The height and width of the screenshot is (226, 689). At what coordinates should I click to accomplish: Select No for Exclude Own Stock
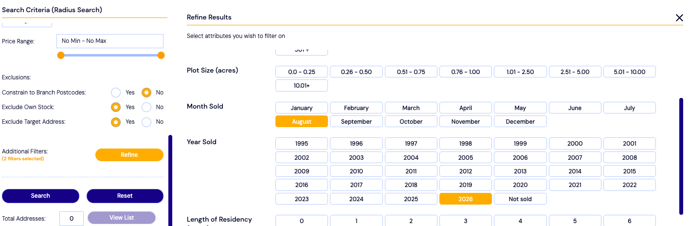tap(146, 107)
